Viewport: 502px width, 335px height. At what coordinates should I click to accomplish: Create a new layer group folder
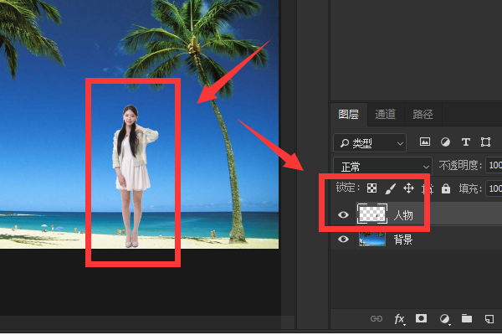tap(467, 319)
